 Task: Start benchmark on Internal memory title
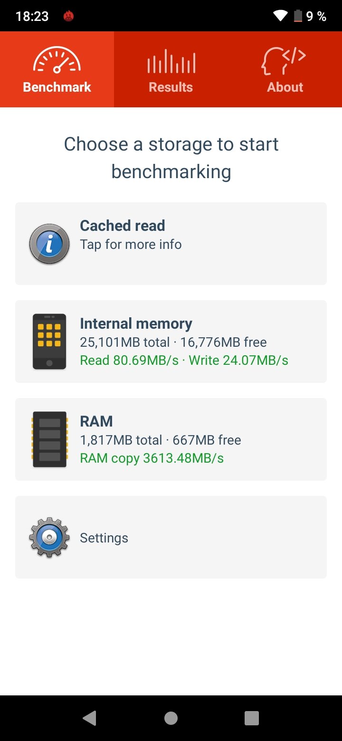pos(136,323)
